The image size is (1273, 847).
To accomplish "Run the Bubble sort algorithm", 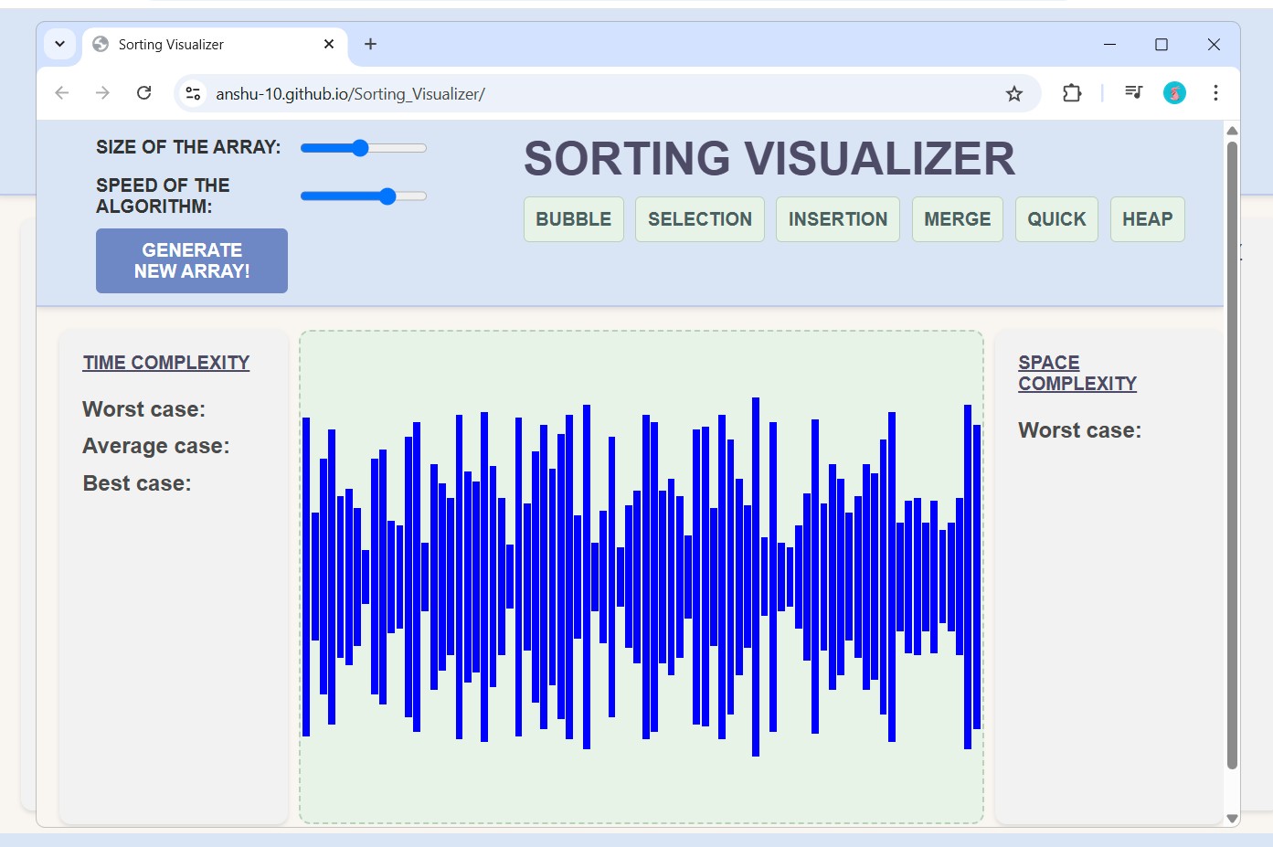I will coord(574,219).
